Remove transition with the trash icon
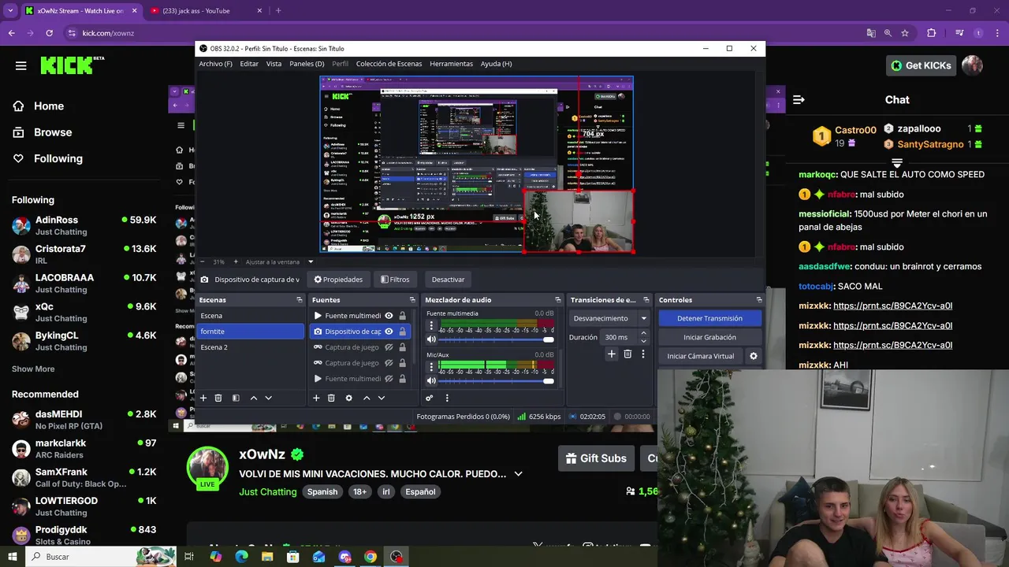The height and width of the screenshot is (567, 1009). pos(627,354)
